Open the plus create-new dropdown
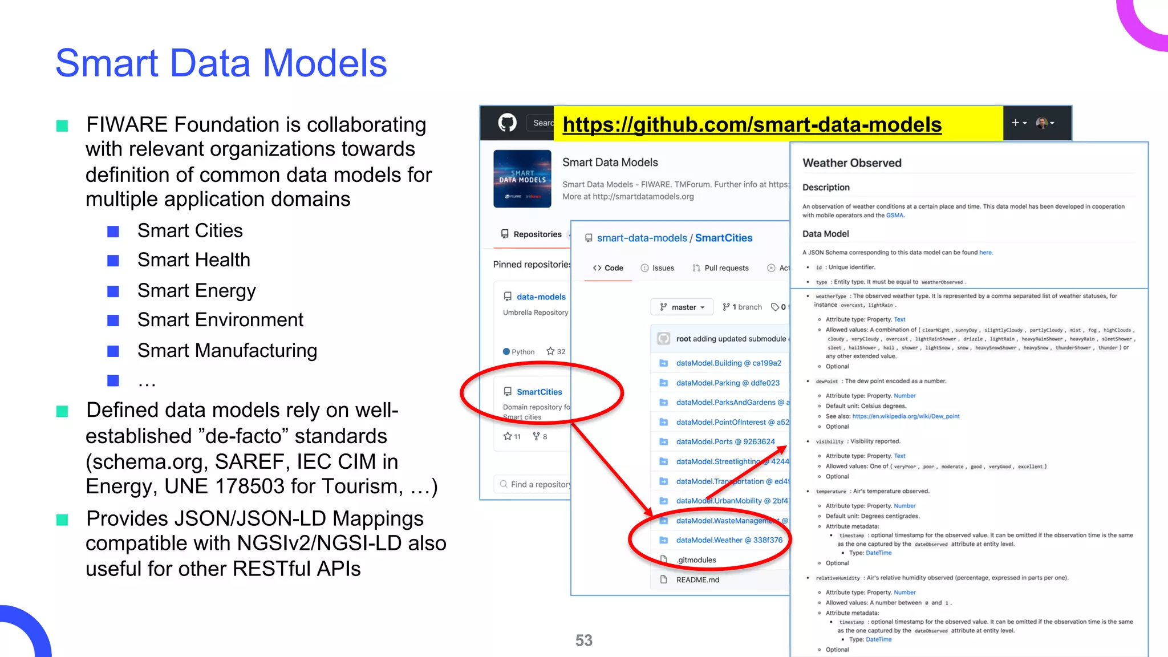This screenshot has width=1168, height=657. tap(1019, 123)
